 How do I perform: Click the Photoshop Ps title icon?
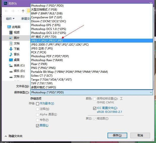6,4
